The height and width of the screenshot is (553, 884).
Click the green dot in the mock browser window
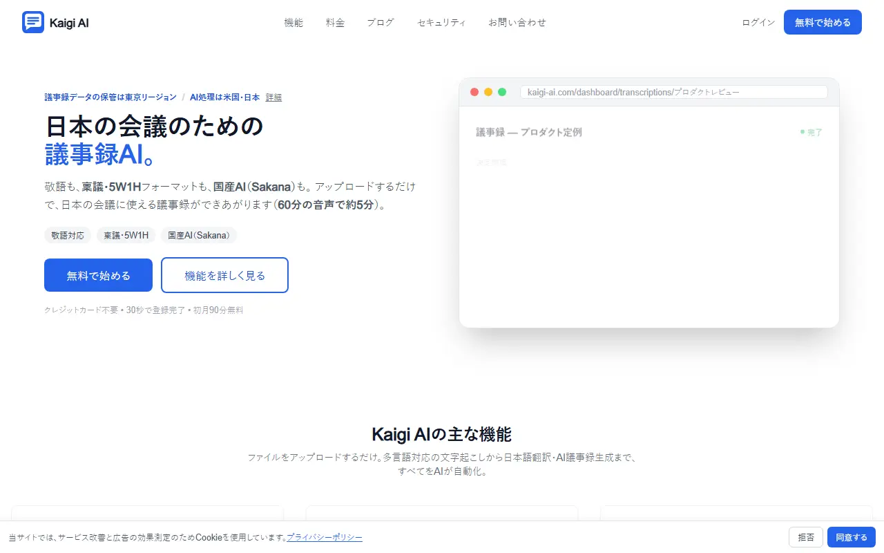tap(502, 92)
